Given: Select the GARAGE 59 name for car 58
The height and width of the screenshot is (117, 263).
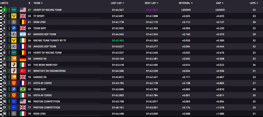Looking at the screenshot, I should click(x=40, y=59).
